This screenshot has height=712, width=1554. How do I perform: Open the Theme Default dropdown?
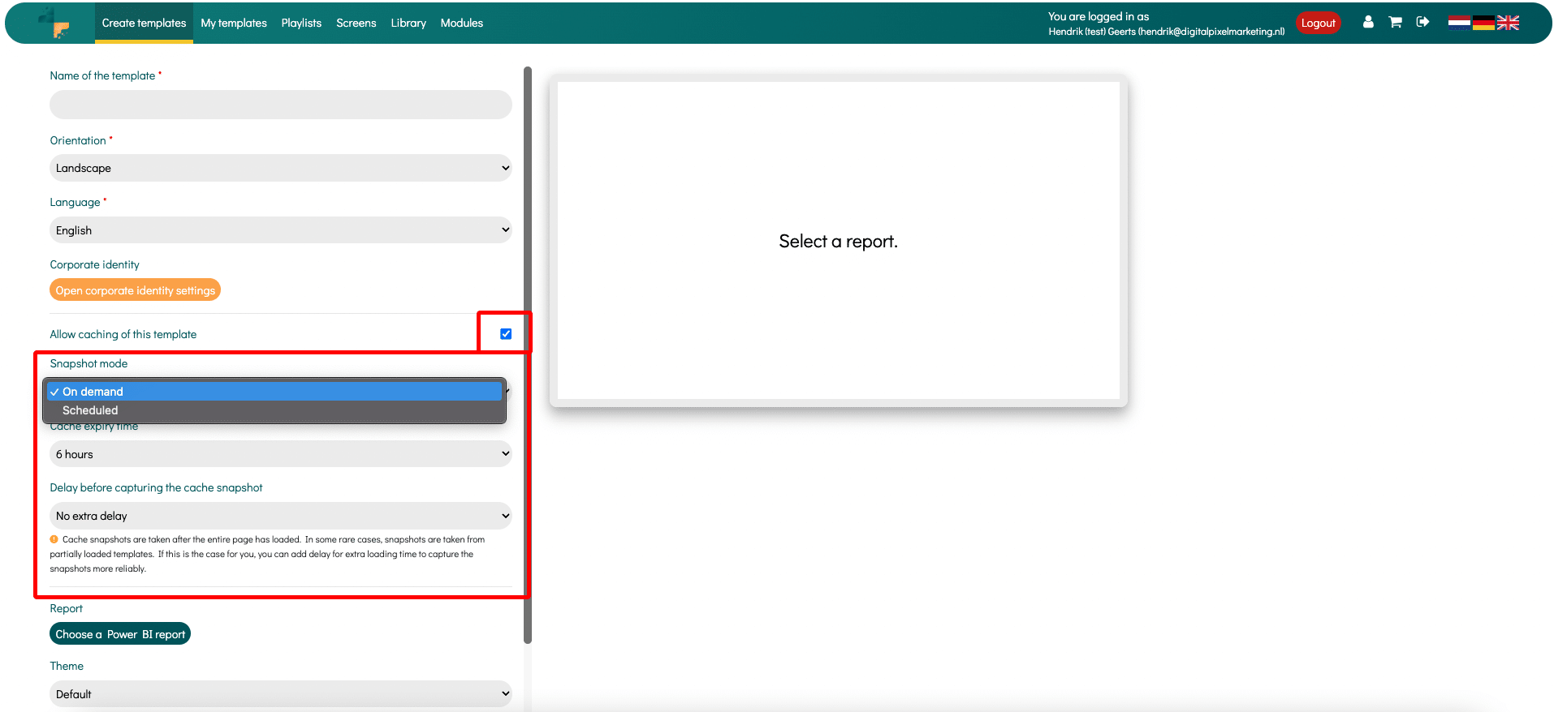(281, 694)
